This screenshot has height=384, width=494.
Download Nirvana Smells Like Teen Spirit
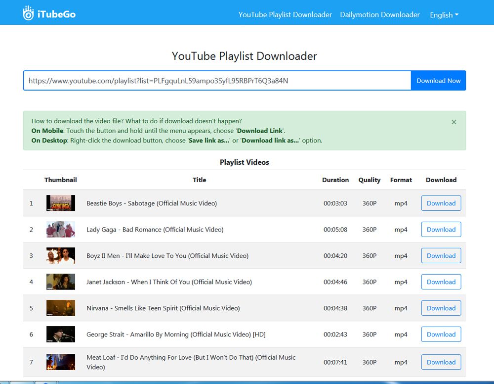pos(441,308)
